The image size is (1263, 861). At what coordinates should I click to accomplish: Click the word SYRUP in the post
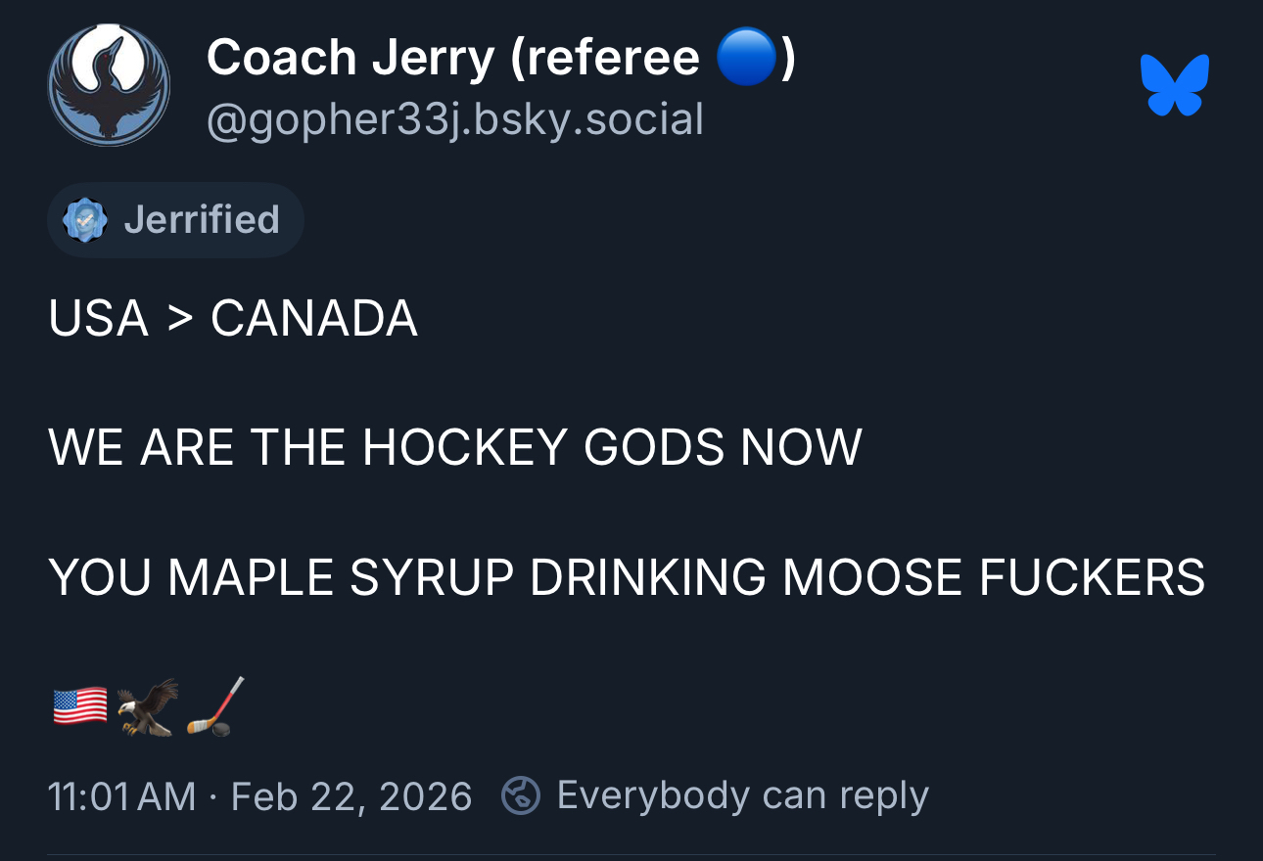pos(432,576)
